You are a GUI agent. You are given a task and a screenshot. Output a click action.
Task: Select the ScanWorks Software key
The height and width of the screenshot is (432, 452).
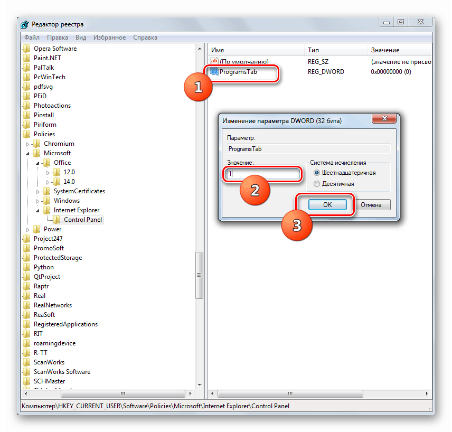click(x=62, y=372)
